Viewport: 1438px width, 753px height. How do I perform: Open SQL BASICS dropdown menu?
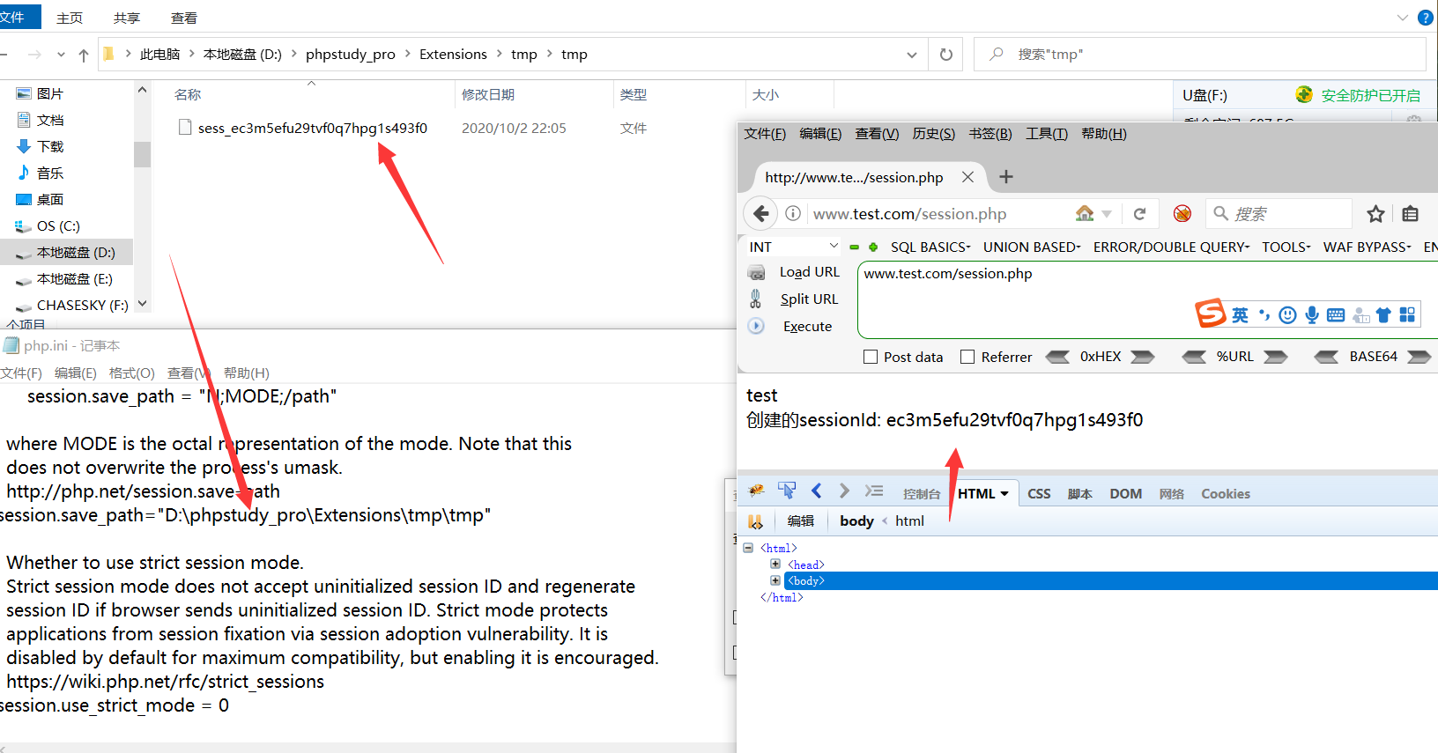930,247
